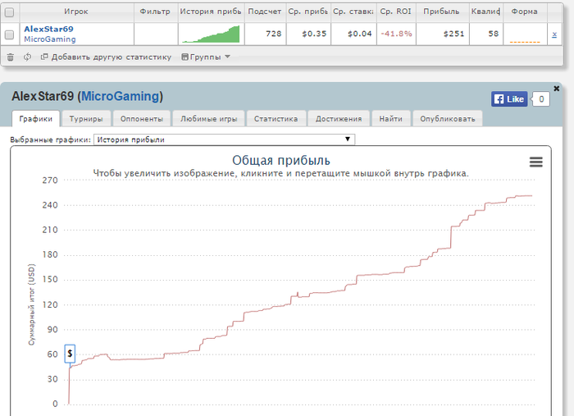Click the Фильтр column header

click(155, 11)
